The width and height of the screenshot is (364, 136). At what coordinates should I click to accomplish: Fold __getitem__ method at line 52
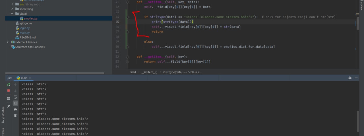pos(127,57)
